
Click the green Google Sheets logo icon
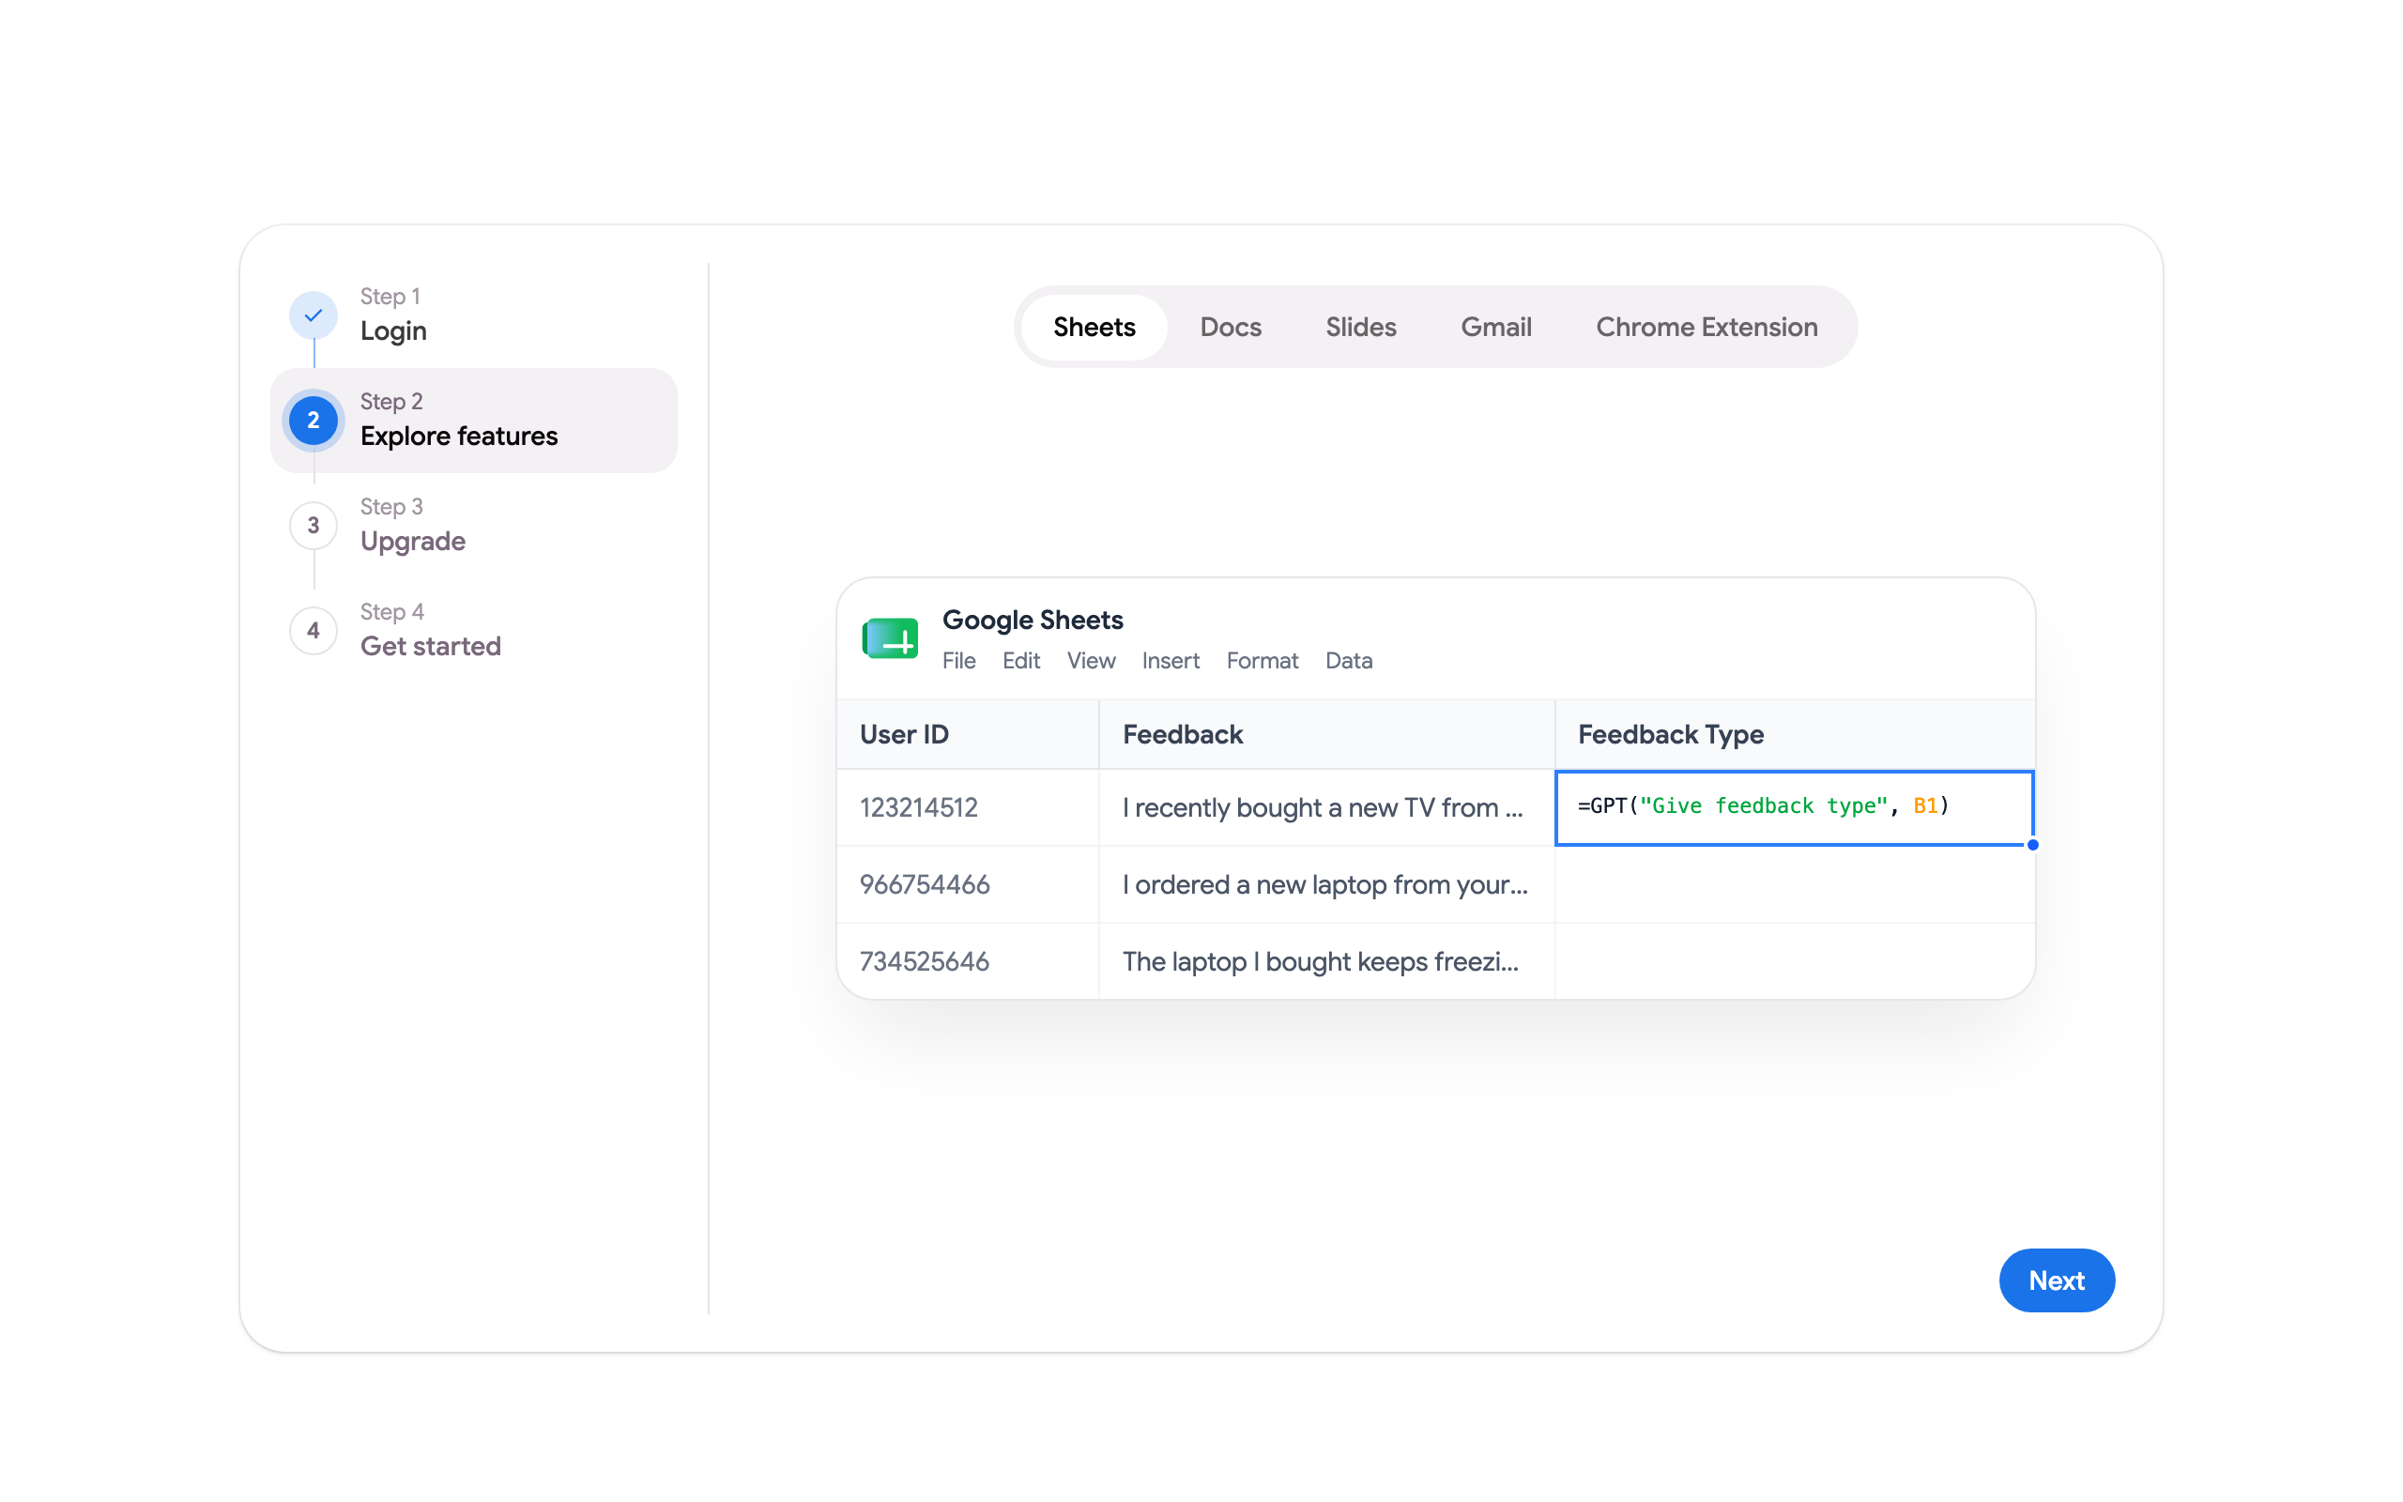click(890, 638)
